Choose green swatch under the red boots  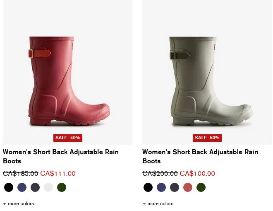[x=62, y=187]
